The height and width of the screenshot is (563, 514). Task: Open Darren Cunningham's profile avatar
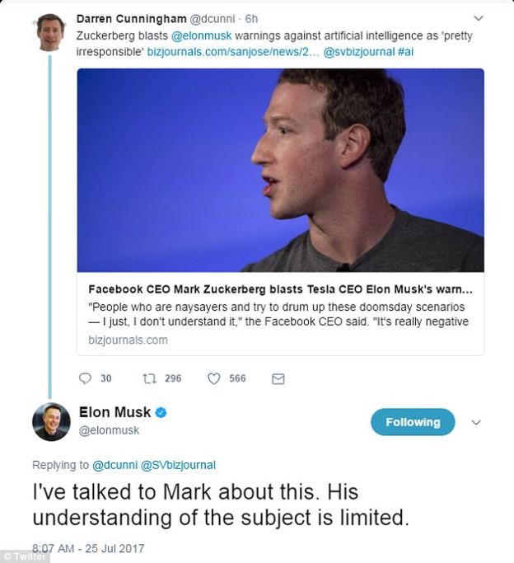point(50,32)
